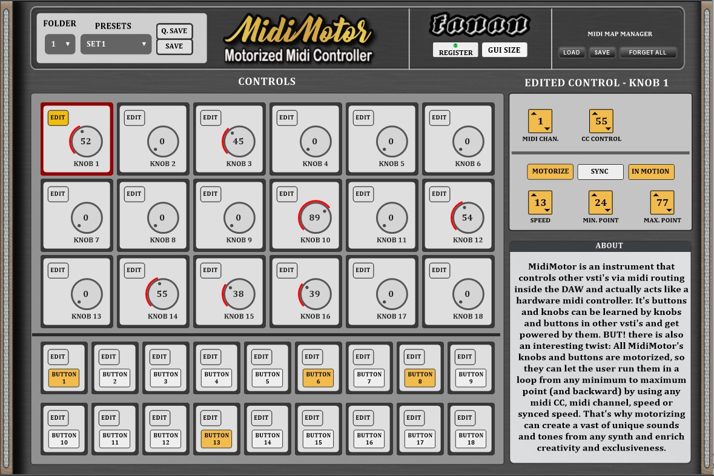Image resolution: width=714 pixels, height=476 pixels.
Task: Click the Fanan brand logo
Action: click(x=481, y=24)
